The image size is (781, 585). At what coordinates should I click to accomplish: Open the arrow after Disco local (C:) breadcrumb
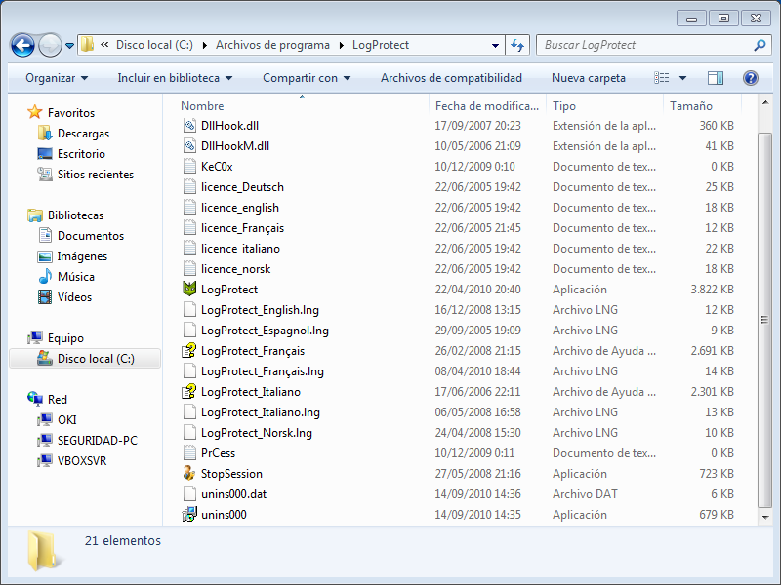pyautogui.click(x=205, y=45)
